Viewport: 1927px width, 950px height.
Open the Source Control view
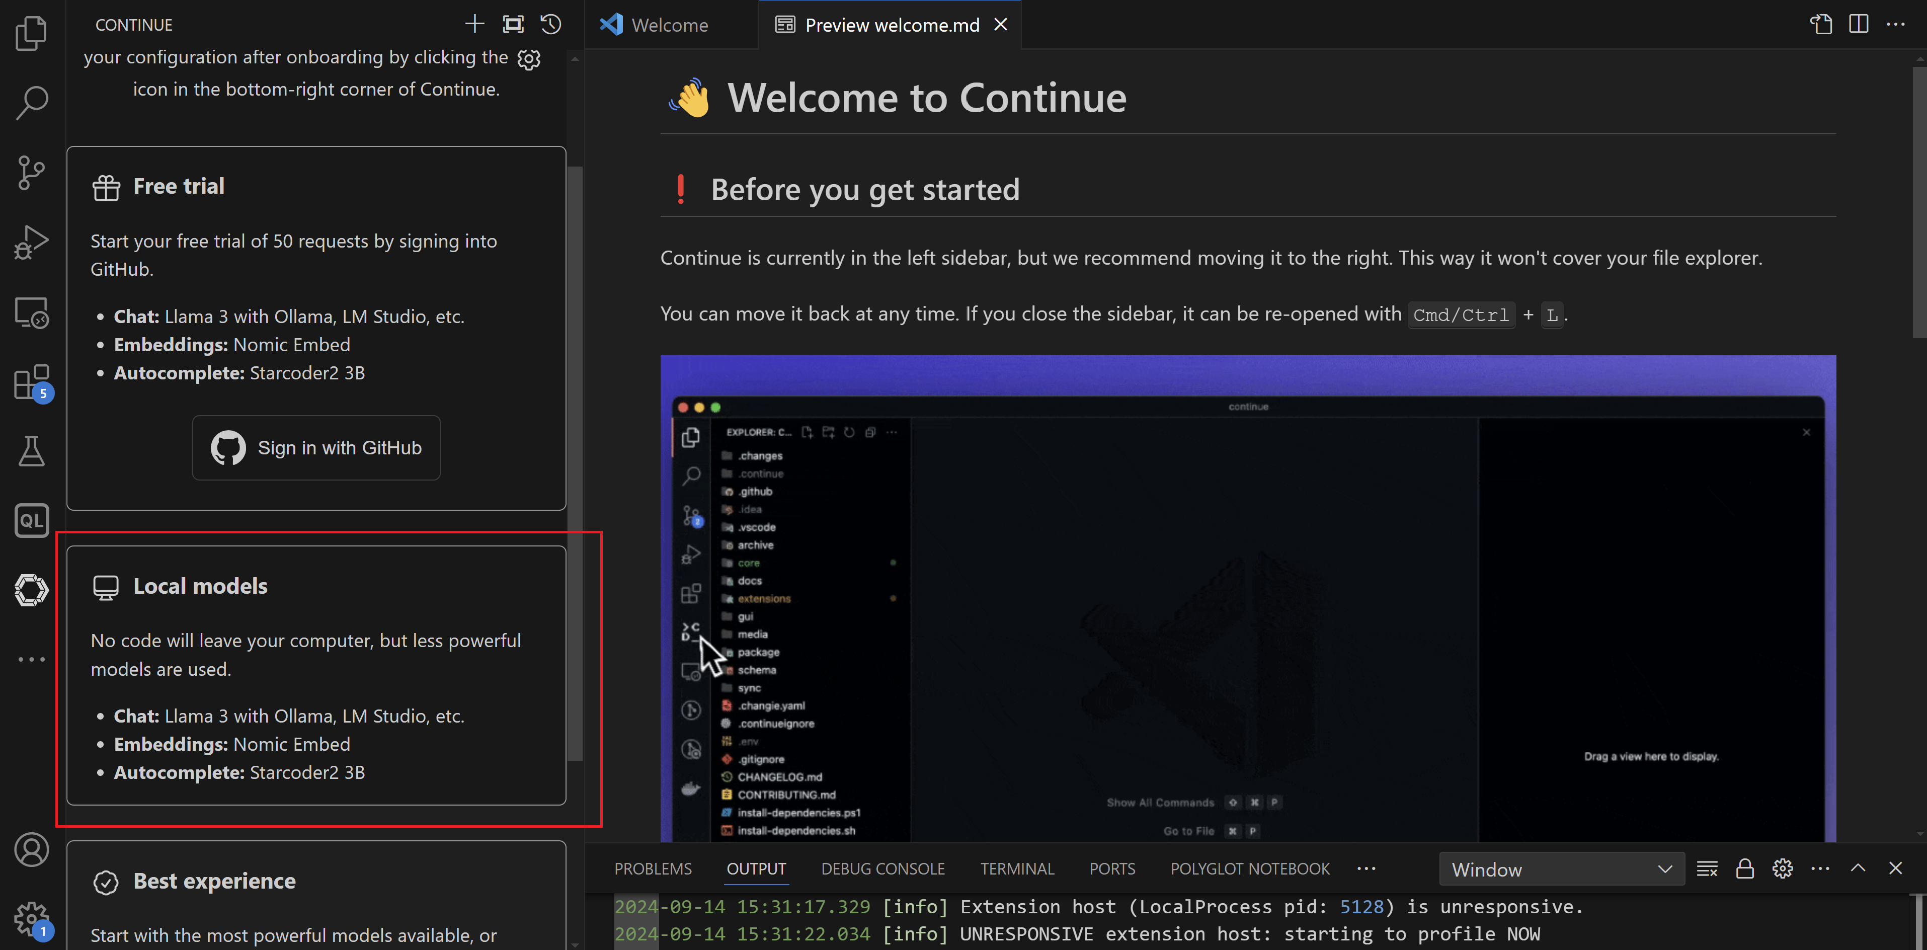31,172
